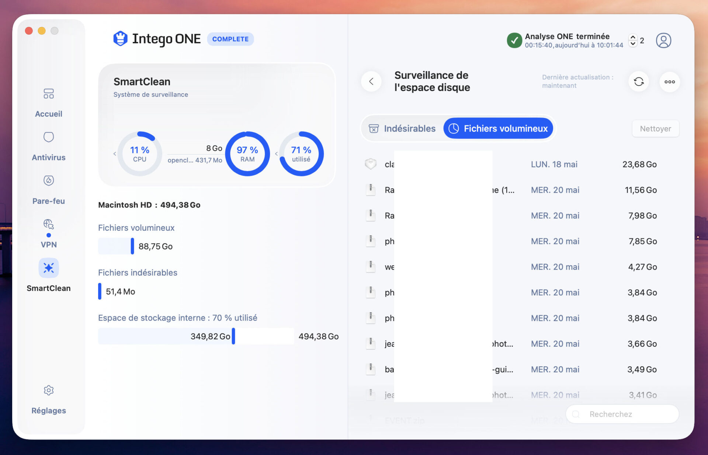Click zip file icon in 7,98 Go row
The image size is (708, 455).
click(371, 215)
